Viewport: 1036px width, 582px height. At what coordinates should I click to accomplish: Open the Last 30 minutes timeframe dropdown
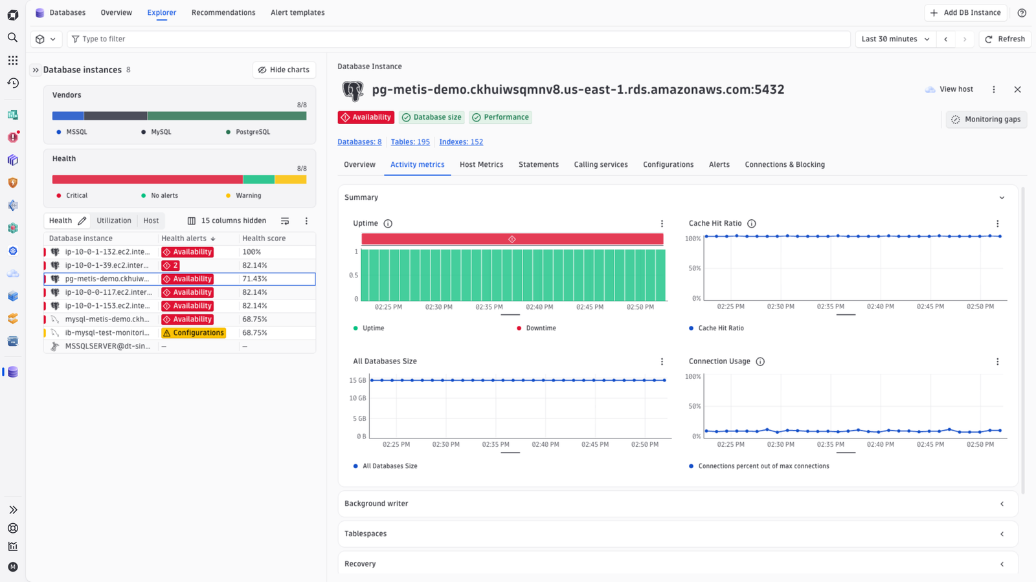click(x=895, y=39)
